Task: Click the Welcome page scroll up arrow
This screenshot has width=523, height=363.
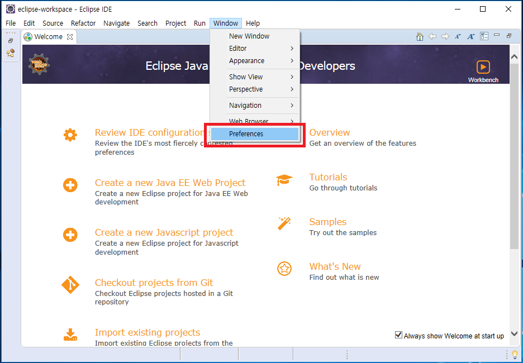Action: [514, 57]
